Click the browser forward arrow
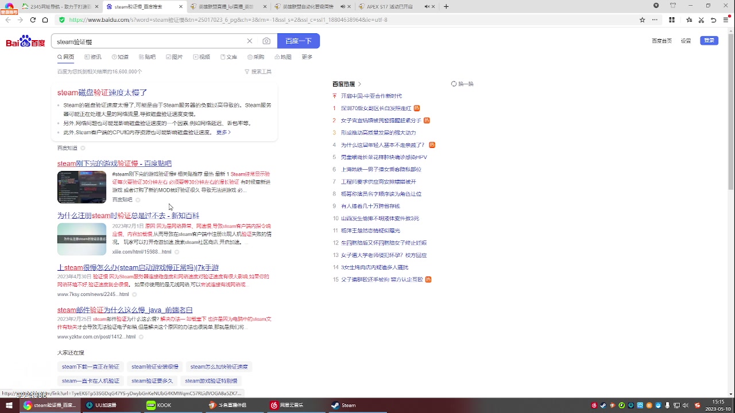The height and width of the screenshot is (413, 735). 20,20
